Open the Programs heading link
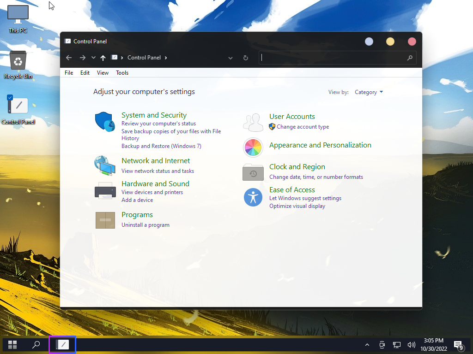 137,215
